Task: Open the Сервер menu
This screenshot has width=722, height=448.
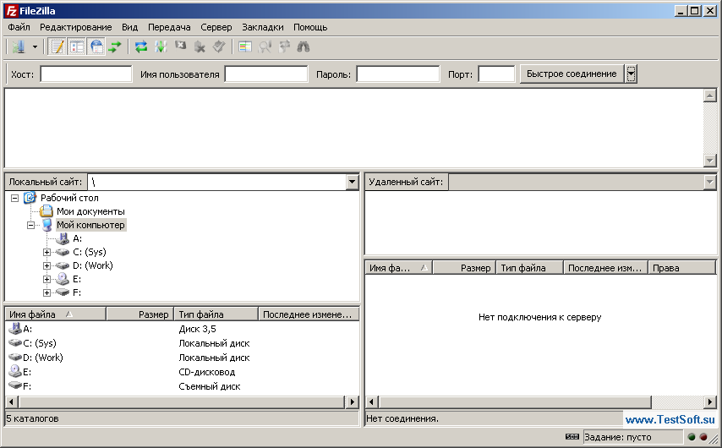Action: click(216, 27)
